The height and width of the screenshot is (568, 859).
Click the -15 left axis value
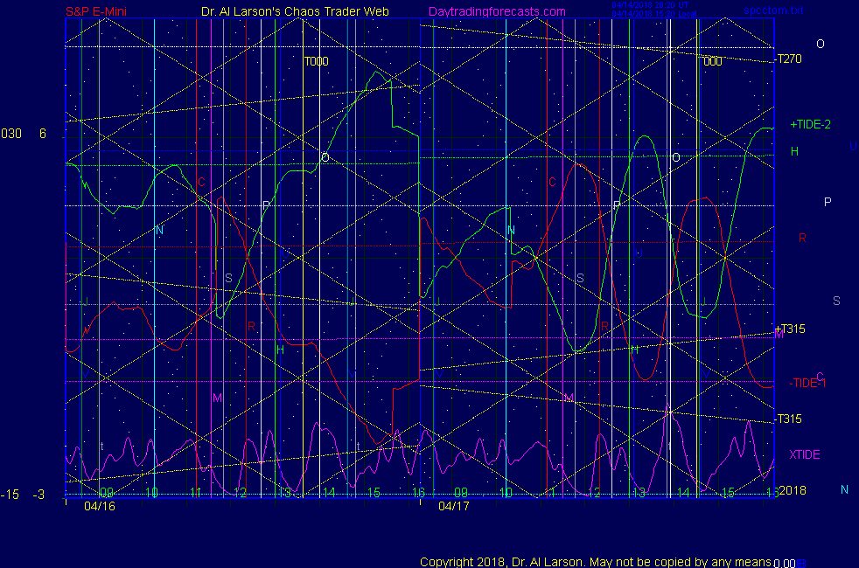click(x=10, y=495)
